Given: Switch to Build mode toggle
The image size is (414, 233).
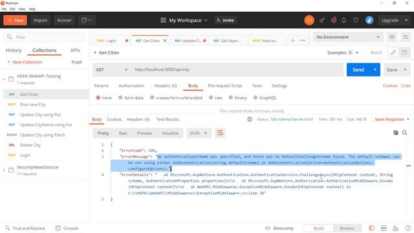Looking at the screenshot, I should pyautogui.click(x=318, y=228).
